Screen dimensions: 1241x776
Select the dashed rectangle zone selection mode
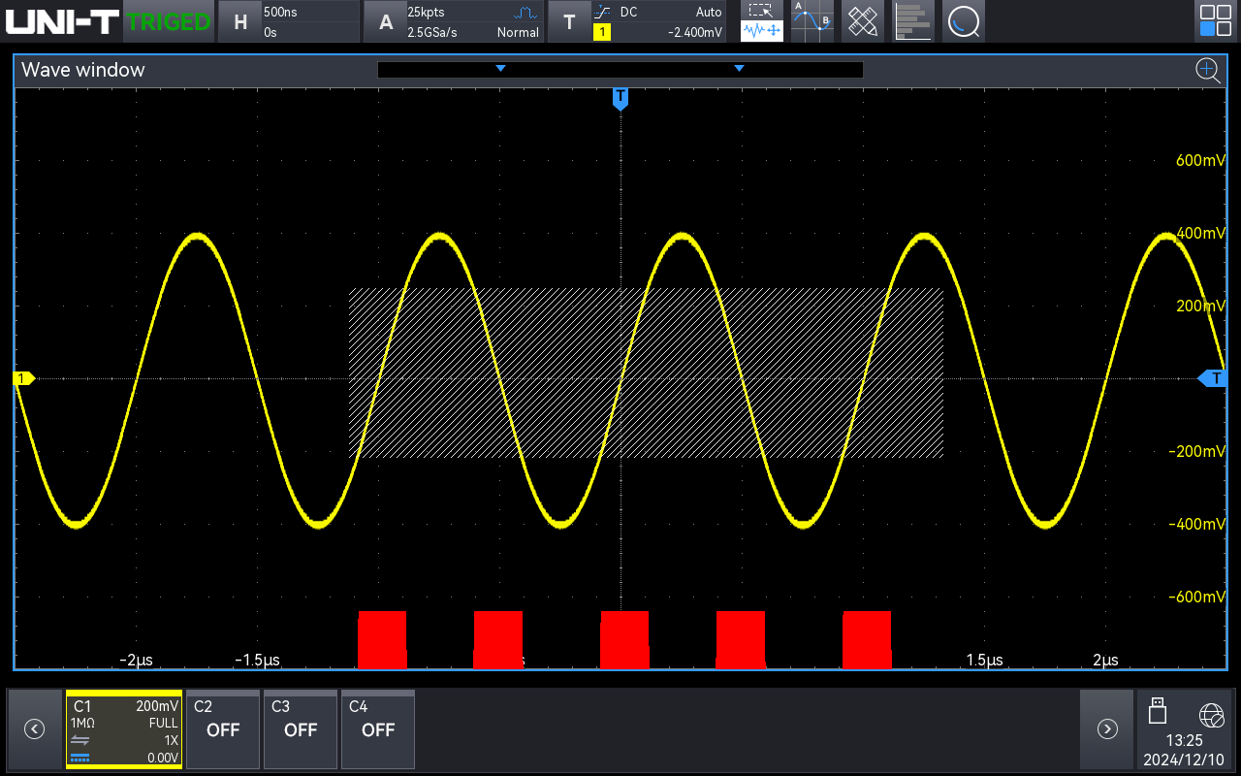point(762,11)
